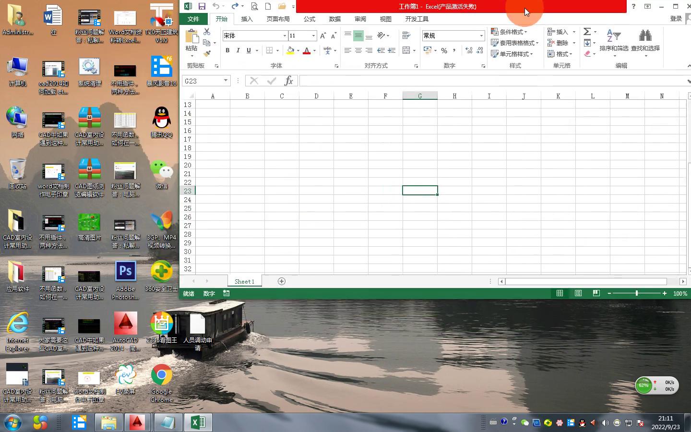The height and width of the screenshot is (432, 691).
Task: Switch to the 插入 ribbon tab
Action: (247, 19)
